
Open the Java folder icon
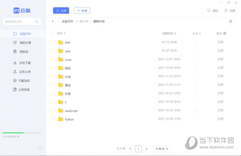click(x=61, y=51)
